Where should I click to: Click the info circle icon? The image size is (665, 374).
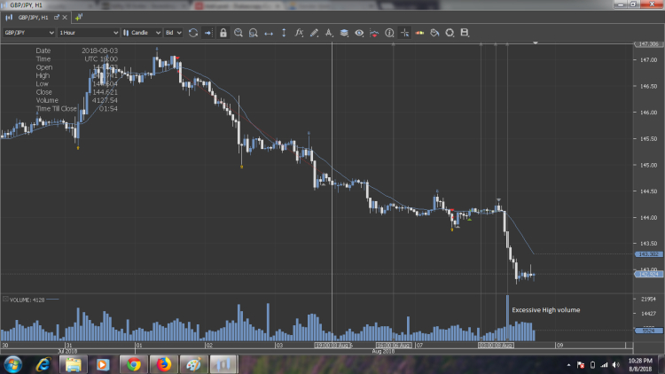pos(389,33)
